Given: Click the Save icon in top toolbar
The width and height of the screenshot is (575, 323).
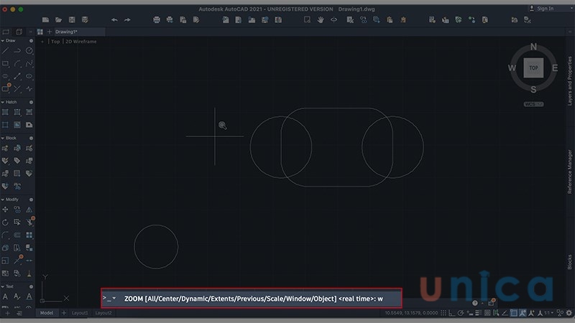Looking at the screenshot, I should click(73, 19).
